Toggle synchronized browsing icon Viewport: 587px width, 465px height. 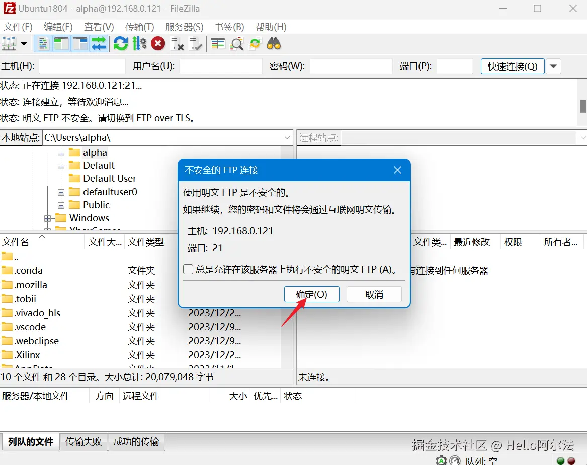coord(255,44)
